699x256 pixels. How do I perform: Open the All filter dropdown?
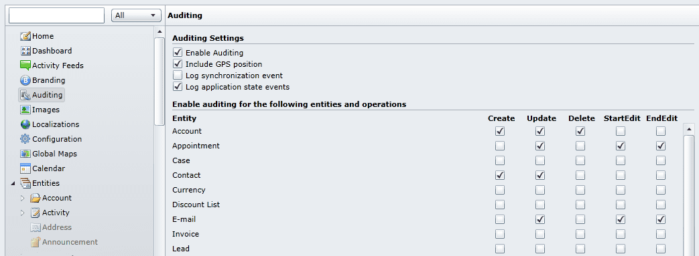136,15
